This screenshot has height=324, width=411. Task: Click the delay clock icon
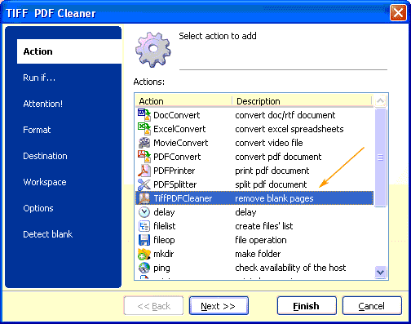[144, 212]
